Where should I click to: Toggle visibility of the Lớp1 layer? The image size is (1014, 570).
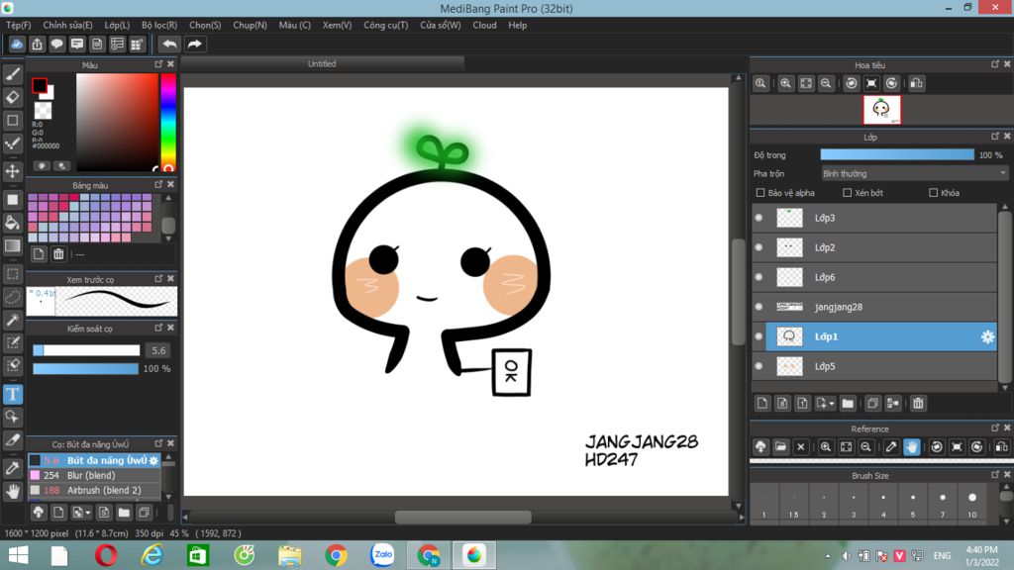760,336
